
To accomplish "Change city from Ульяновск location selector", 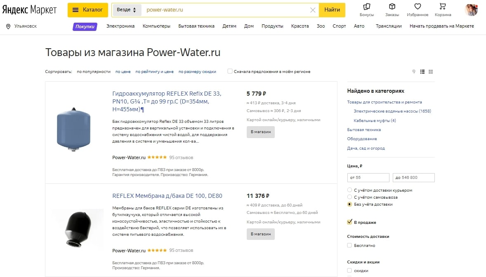I will [x=21, y=26].
